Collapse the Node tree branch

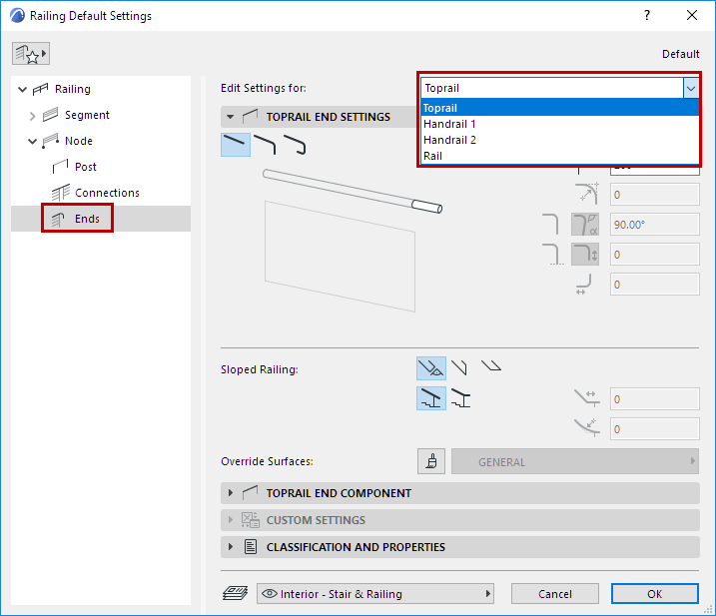click(32, 141)
